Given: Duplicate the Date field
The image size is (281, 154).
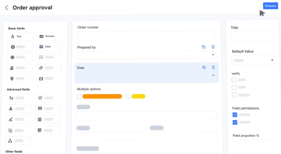Looking at the screenshot, I should (x=204, y=67).
